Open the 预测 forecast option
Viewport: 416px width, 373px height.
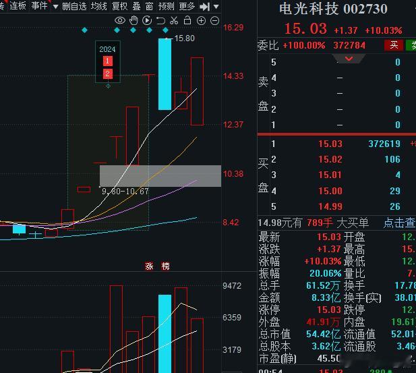tap(166, 6)
